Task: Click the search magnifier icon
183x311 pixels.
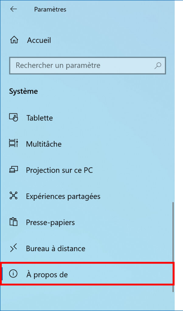Action: [x=157, y=66]
